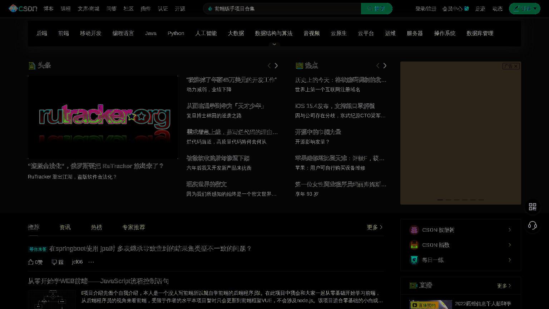Open the QR code side icon
Screen dimensions: 549x309
coord(533,207)
